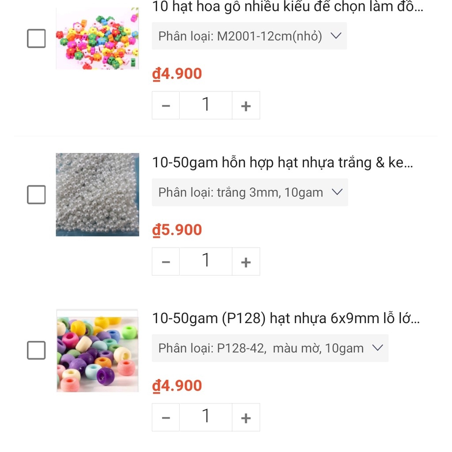Select the wooden flower beads checkbox
This screenshot has width=452, height=452.
tap(36, 38)
